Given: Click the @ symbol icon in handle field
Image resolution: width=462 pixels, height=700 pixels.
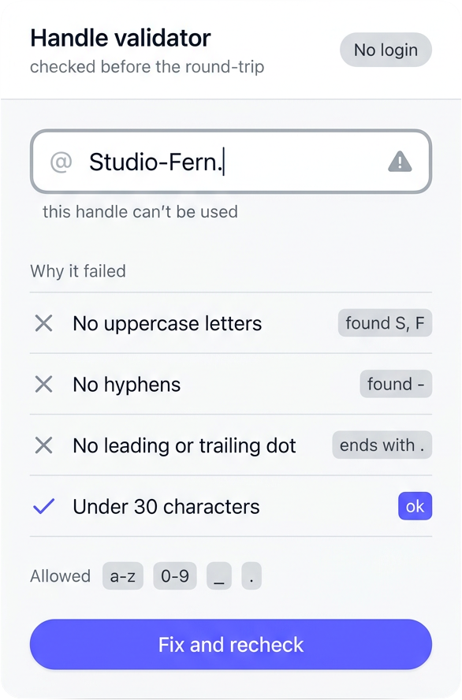Looking at the screenshot, I should click(61, 162).
